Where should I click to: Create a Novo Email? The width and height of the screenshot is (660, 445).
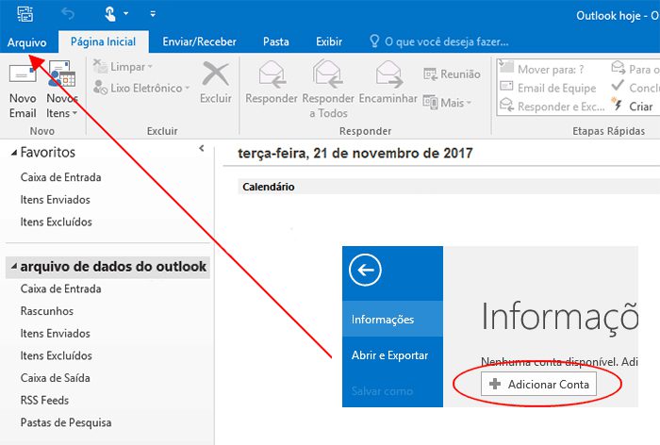(x=23, y=90)
